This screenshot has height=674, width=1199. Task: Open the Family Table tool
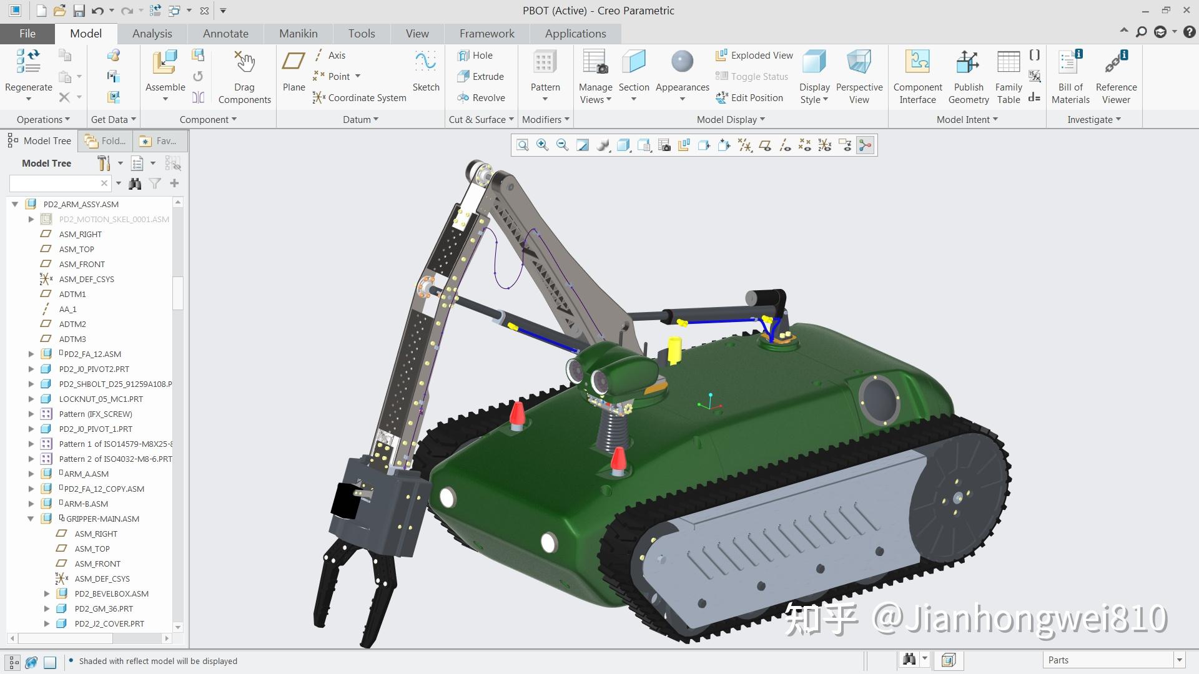point(1008,75)
